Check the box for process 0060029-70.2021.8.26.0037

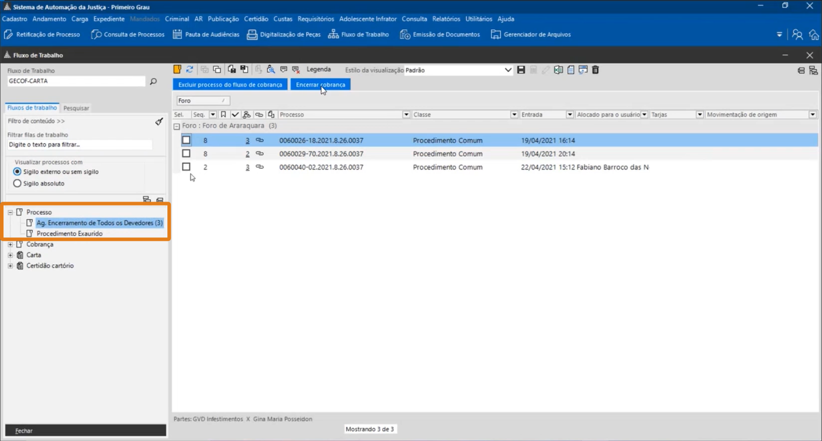click(186, 154)
